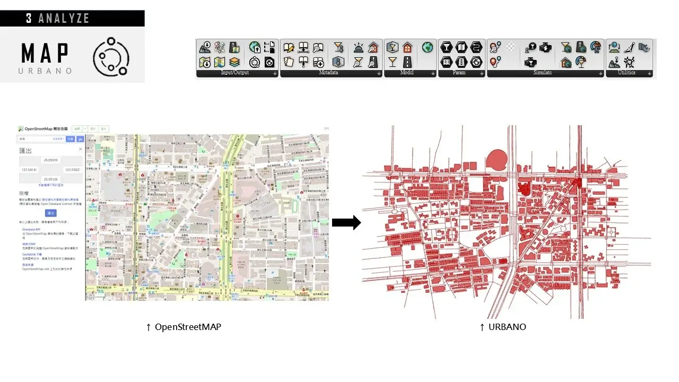Expand the Metadata panel

point(379,74)
